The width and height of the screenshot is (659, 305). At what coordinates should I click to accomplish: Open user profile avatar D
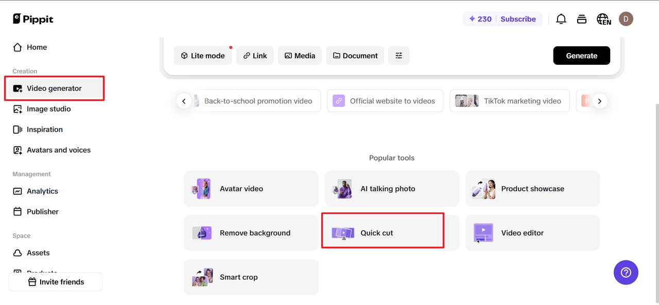626,19
